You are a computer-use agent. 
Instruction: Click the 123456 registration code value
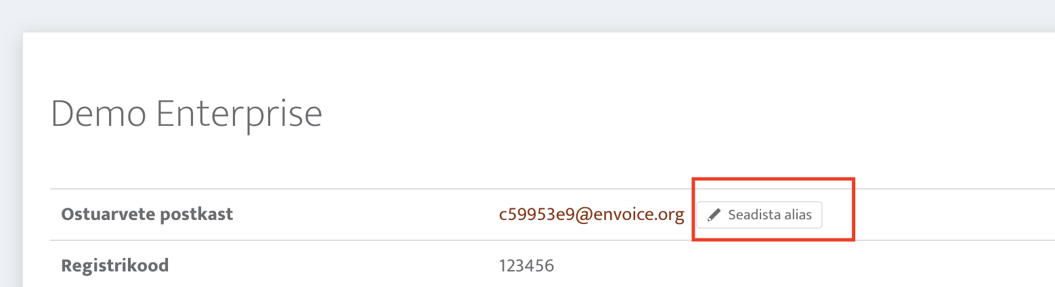[527, 265]
